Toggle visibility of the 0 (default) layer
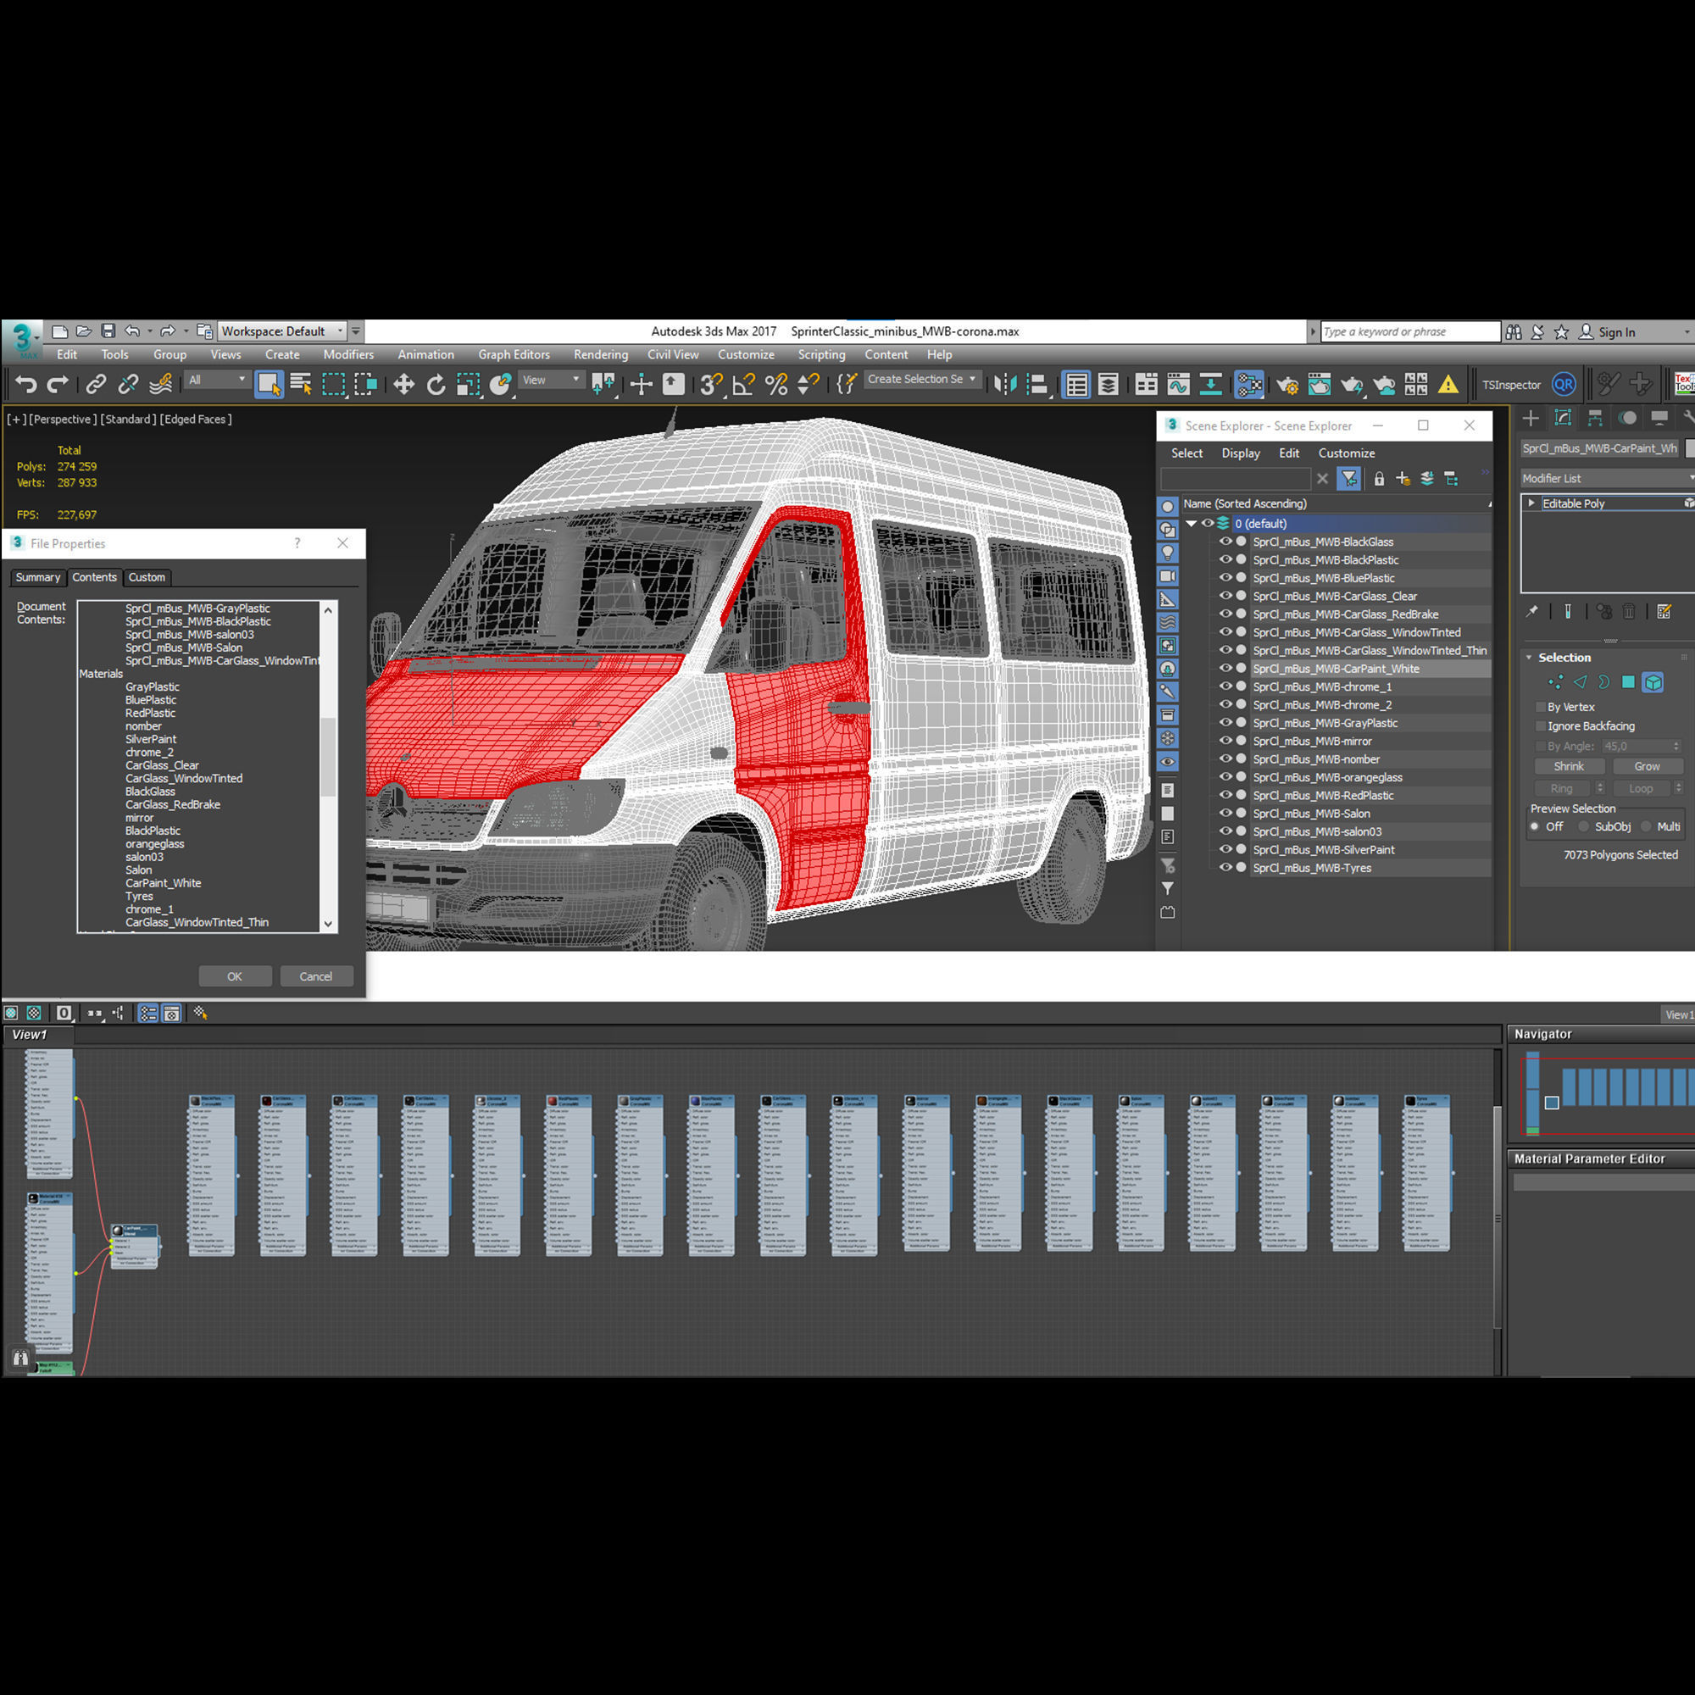 [x=1207, y=523]
